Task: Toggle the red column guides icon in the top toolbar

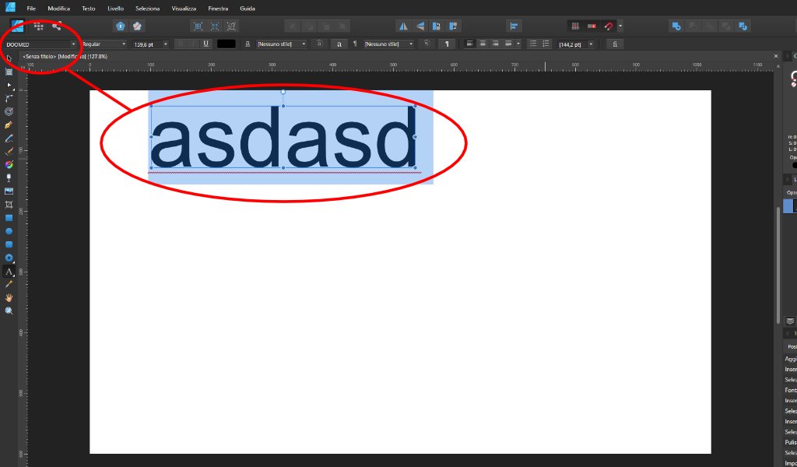Action: coord(575,26)
